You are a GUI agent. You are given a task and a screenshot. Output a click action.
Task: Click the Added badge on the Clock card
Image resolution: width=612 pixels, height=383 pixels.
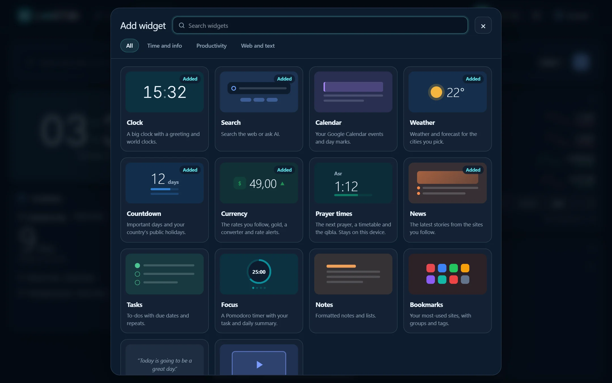(x=190, y=79)
